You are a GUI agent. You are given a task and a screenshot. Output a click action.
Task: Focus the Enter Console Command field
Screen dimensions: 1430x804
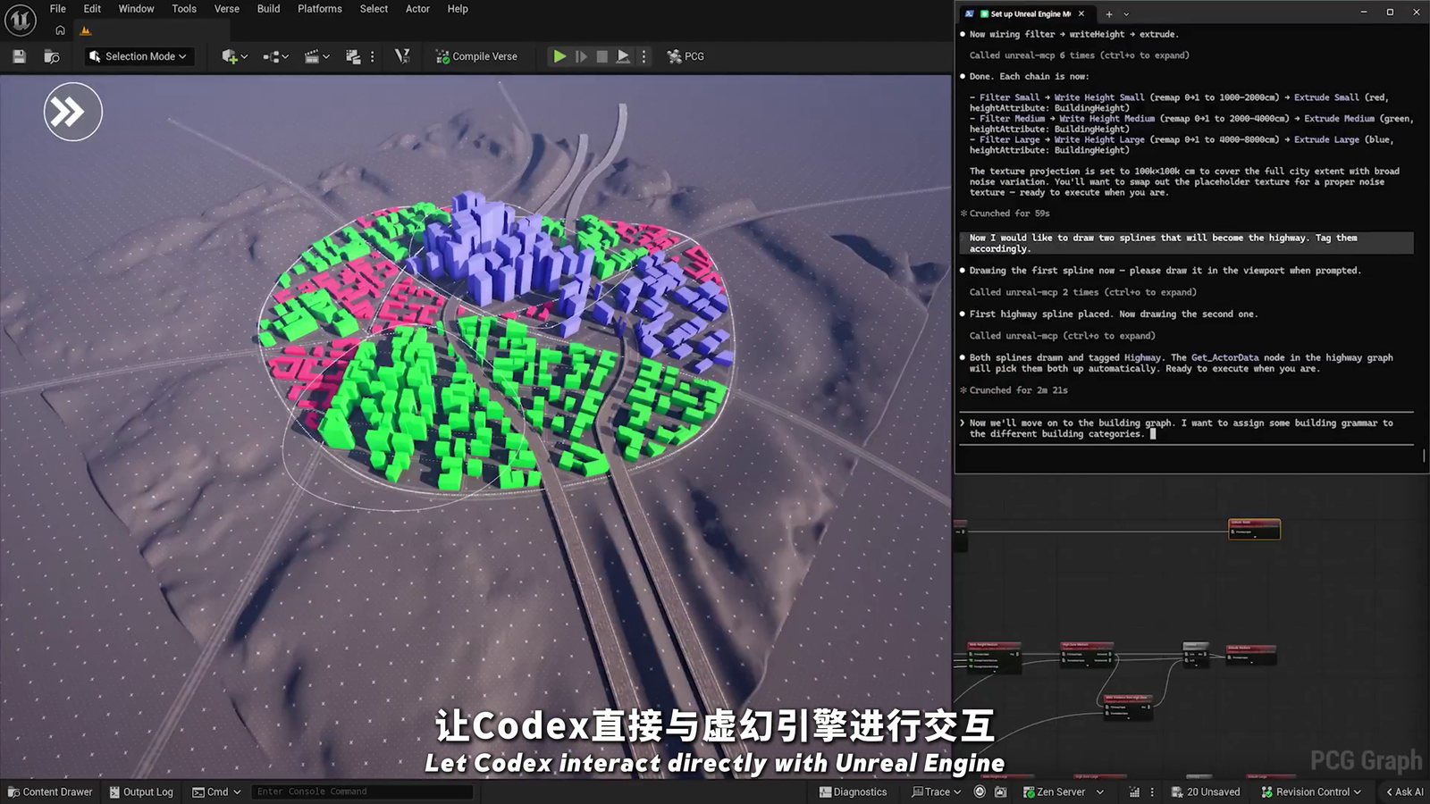362,791
